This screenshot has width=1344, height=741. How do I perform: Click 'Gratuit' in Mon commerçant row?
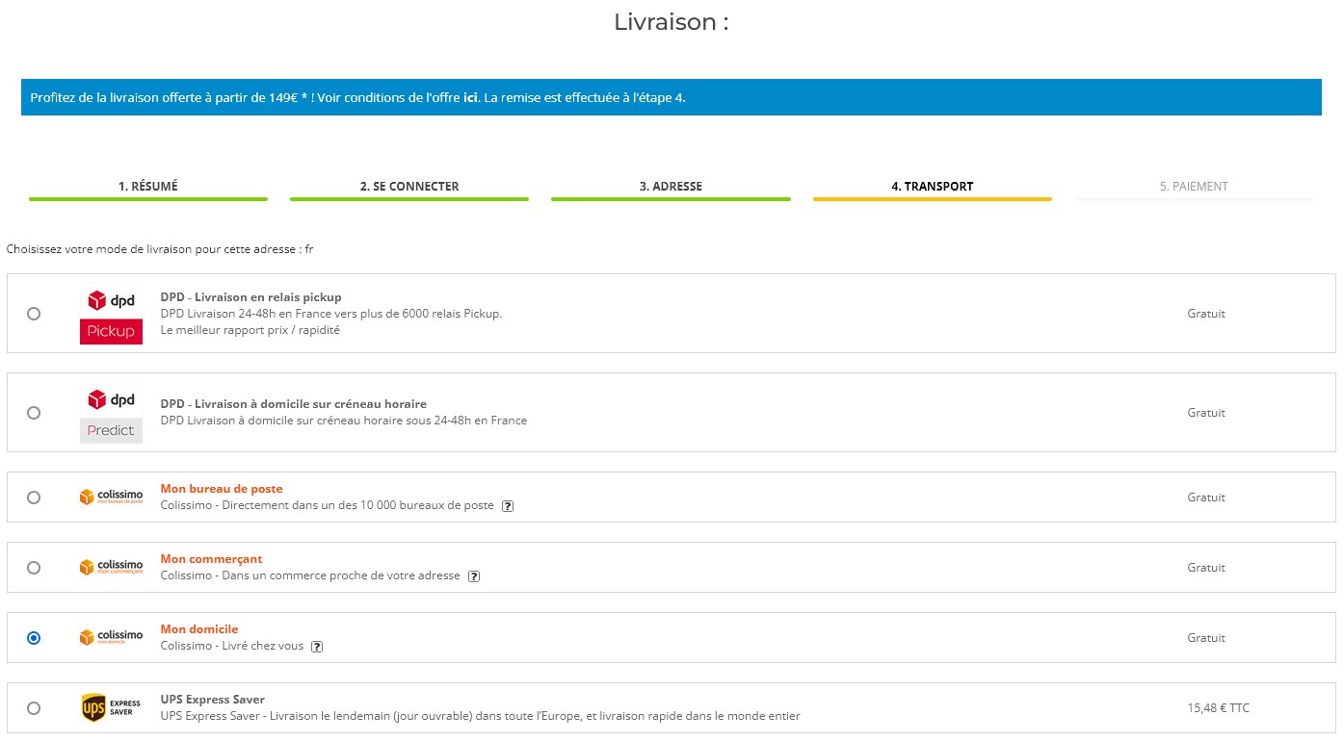(1206, 568)
